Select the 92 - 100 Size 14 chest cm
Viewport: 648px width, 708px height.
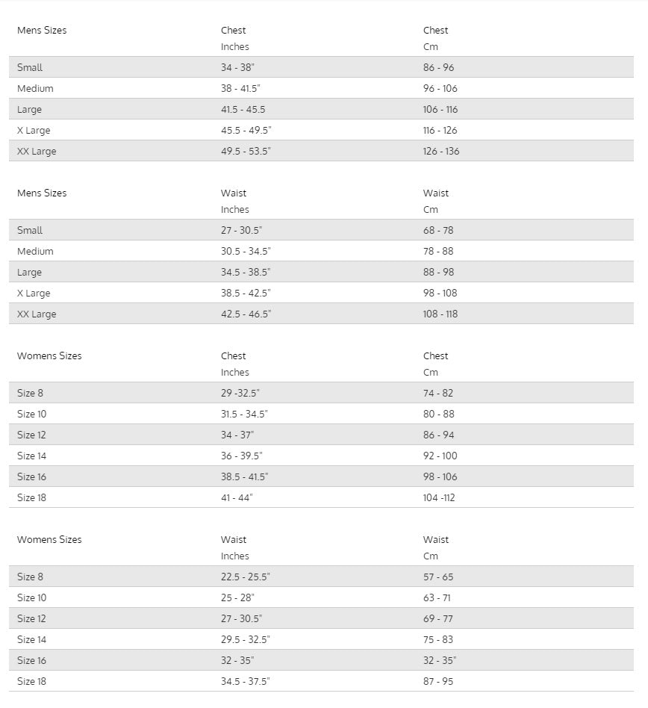coord(440,456)
